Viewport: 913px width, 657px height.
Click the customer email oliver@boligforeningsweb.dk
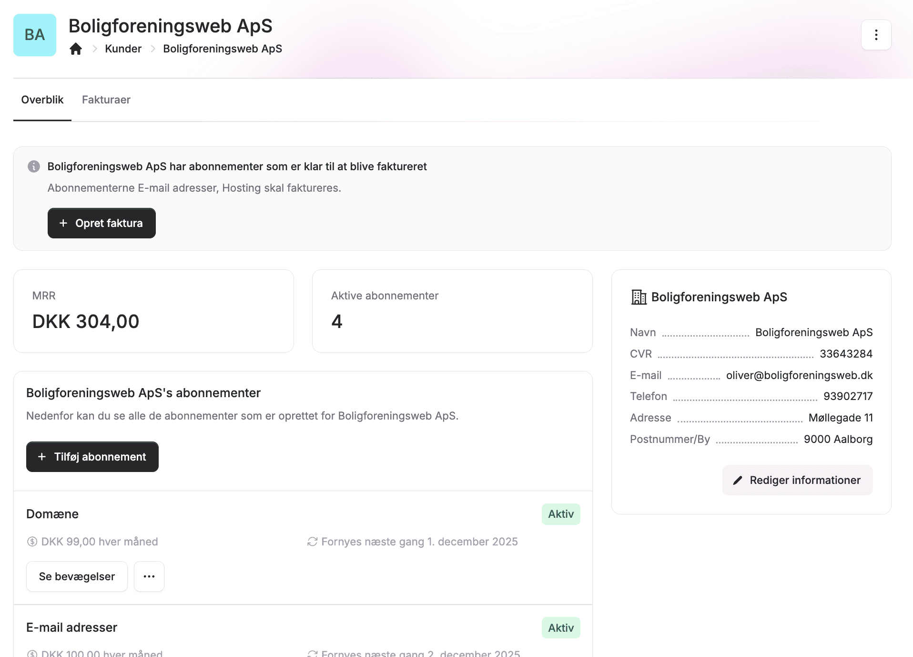tap(799, 375)
